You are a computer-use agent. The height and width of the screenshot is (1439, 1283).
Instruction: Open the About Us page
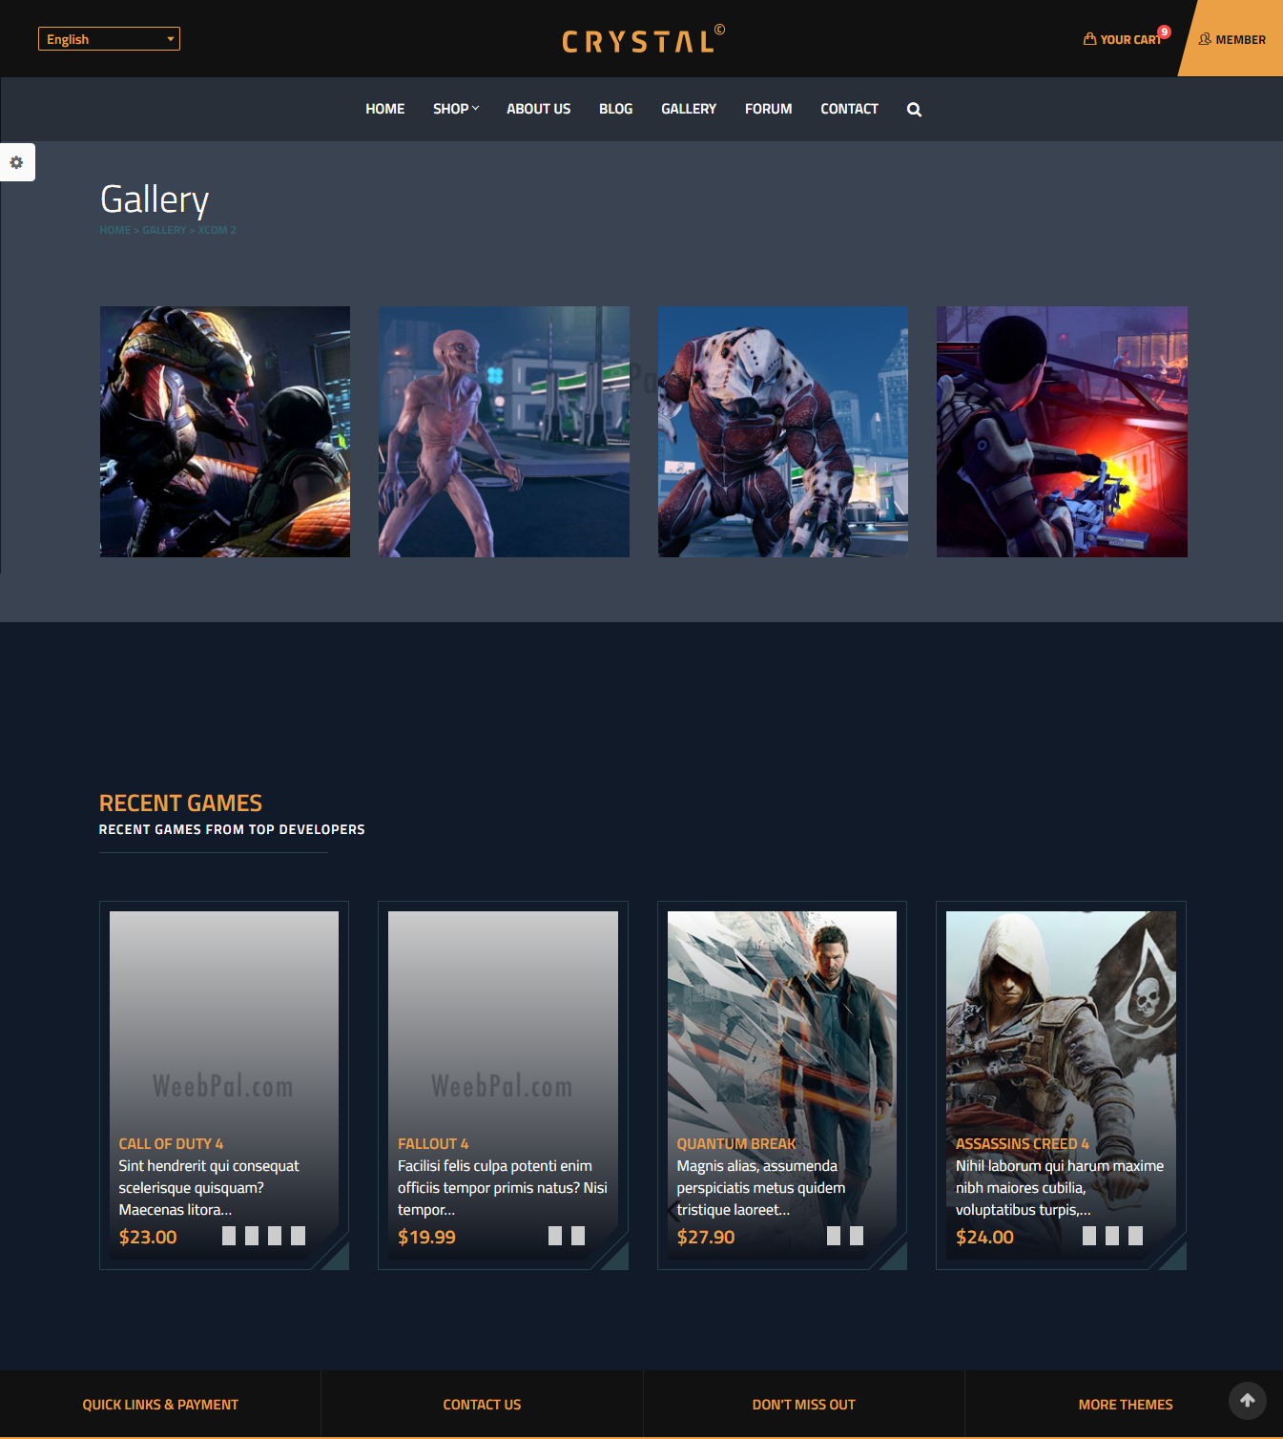(x=539, y=109)
